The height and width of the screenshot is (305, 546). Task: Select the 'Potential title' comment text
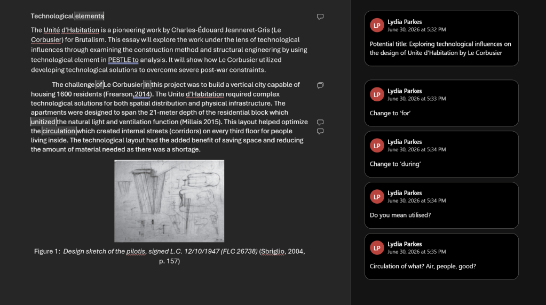[x=440, y=49]
